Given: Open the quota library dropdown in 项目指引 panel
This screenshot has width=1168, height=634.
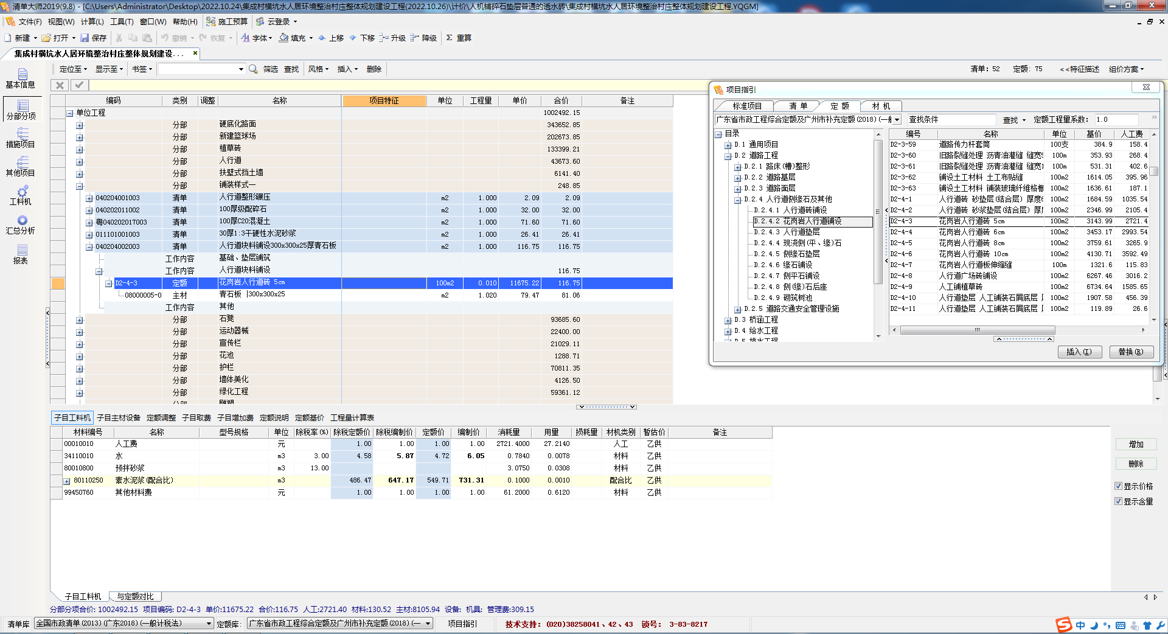Looking at the screenshot, I should click(x=897, y=120).
